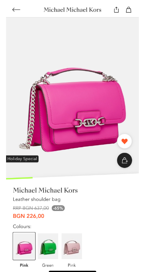Select the light Pink colour thumbnail

[x=72, y=246]
